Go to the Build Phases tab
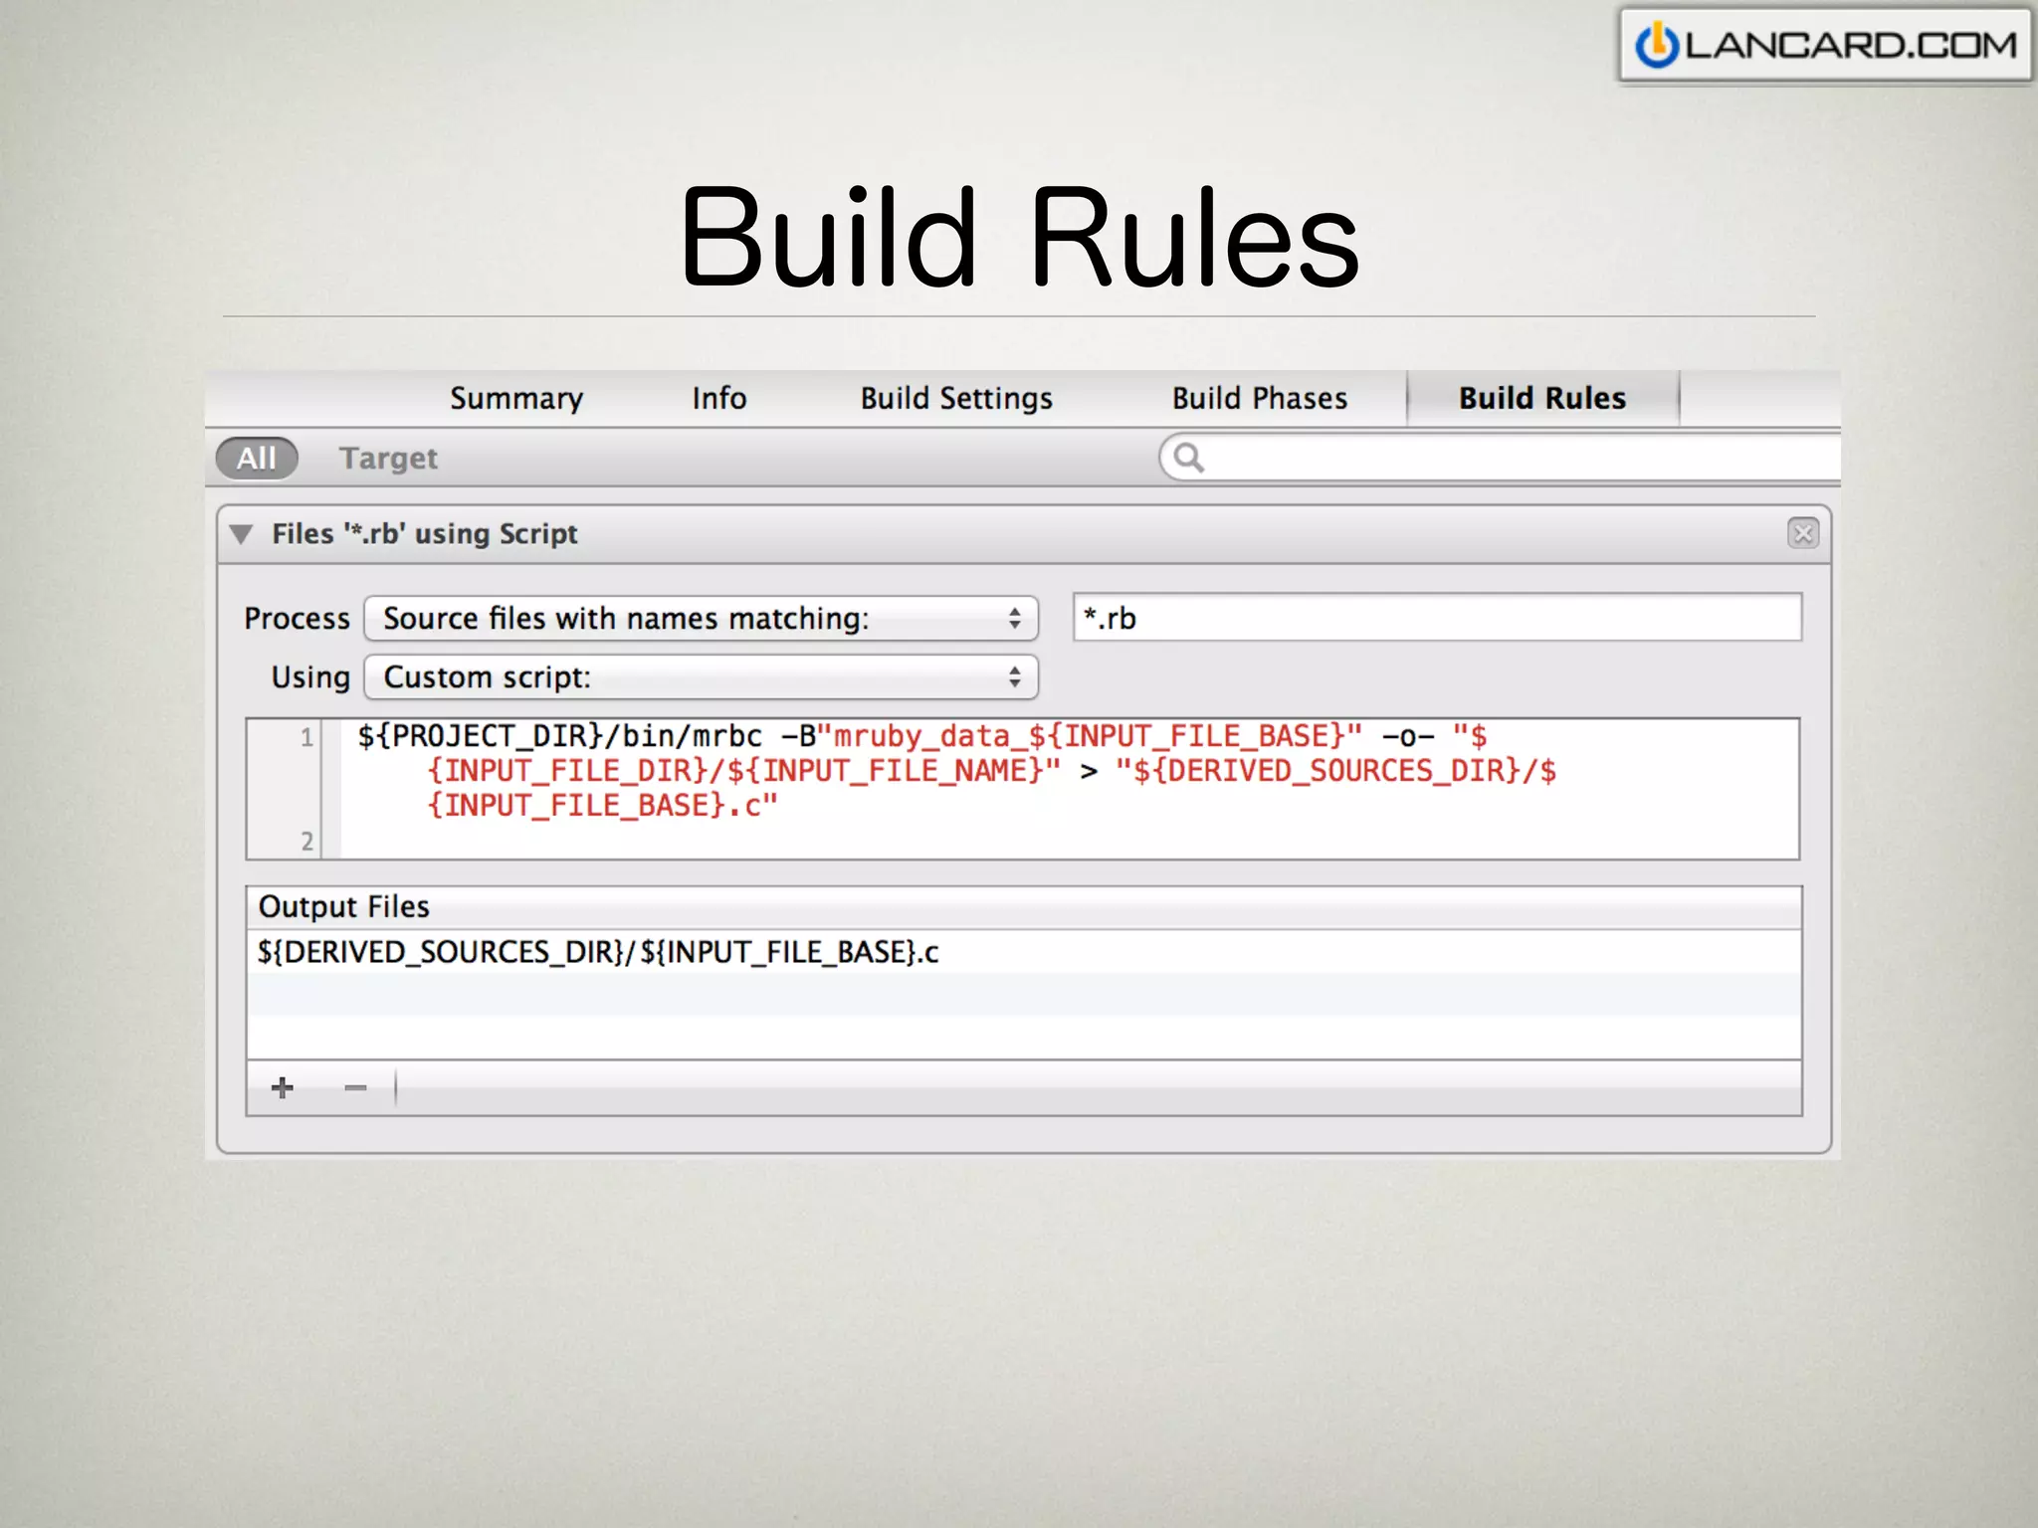Image resolution: width=2038 pixels, height=1528 pixels. 1259,398
